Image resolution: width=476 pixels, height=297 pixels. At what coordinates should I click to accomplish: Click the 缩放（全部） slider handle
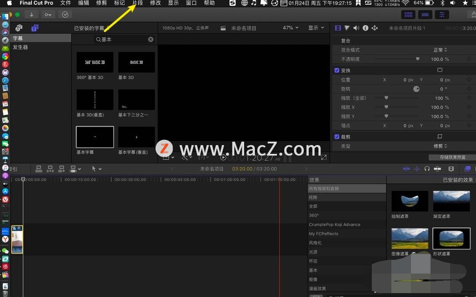point(386,98)
